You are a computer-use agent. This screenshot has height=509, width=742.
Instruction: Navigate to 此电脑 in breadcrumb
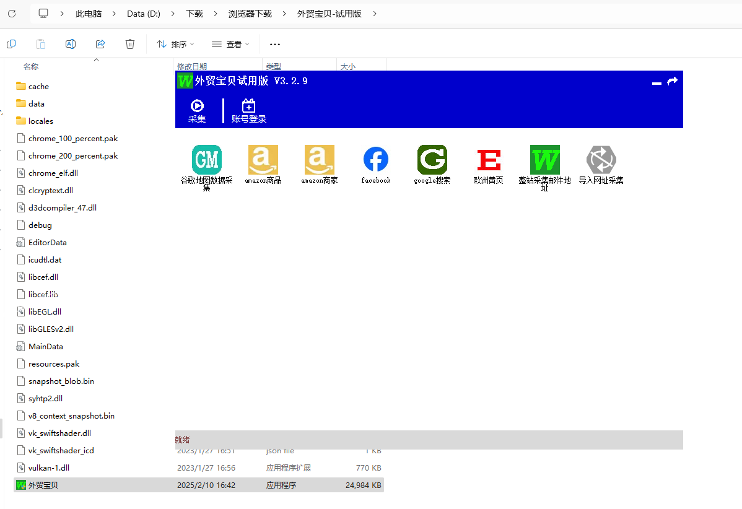pyautogui.click(x=89, y=14)
